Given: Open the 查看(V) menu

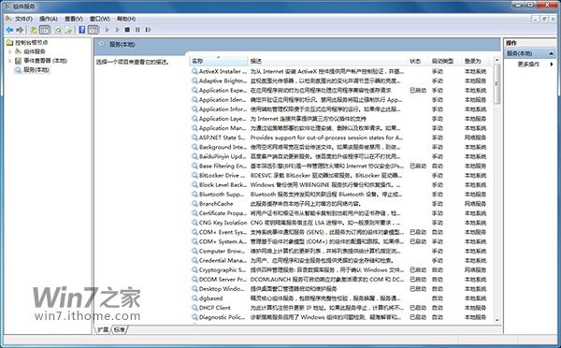Looking at the screenshot, I should click(74, 19).
